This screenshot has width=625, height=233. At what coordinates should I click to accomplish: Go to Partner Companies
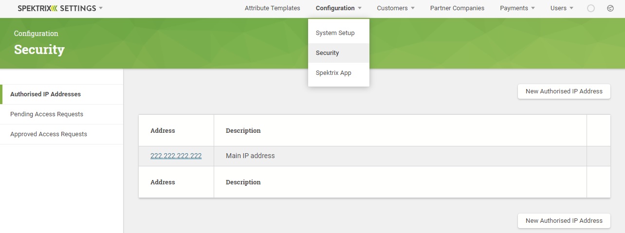[457, 8]
